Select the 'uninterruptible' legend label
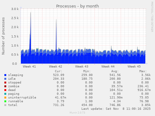This screenshot has width=155, height=116. [x=22, y=98]
